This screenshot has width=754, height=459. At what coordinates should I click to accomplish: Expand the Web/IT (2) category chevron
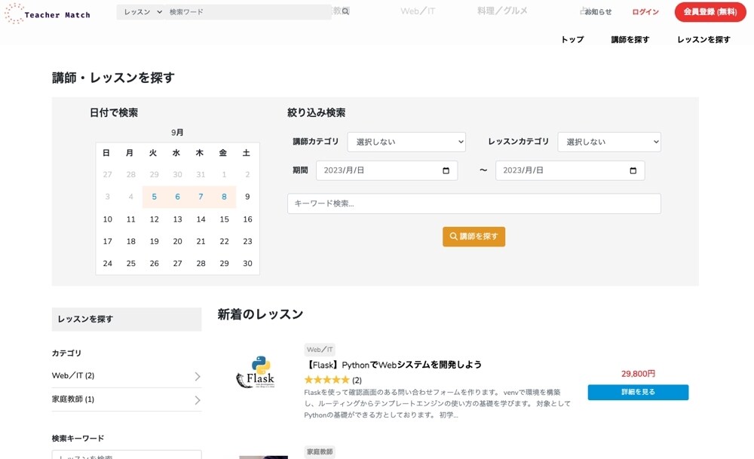point(197,376)
